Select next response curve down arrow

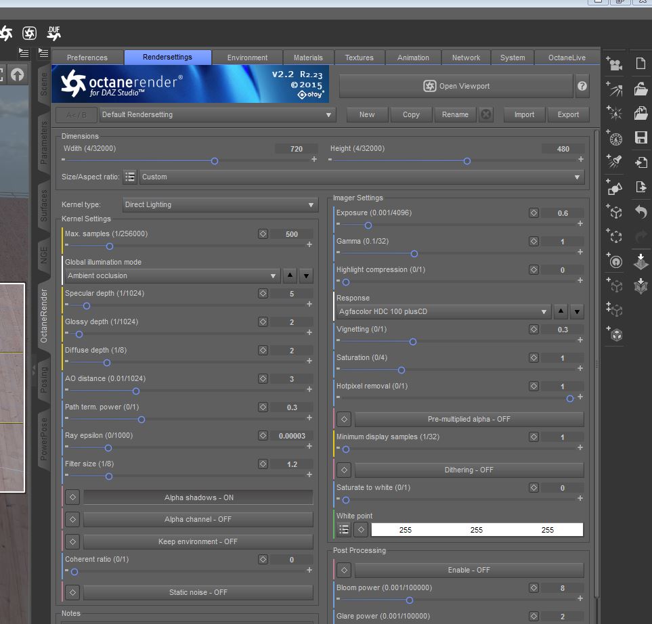577,311
